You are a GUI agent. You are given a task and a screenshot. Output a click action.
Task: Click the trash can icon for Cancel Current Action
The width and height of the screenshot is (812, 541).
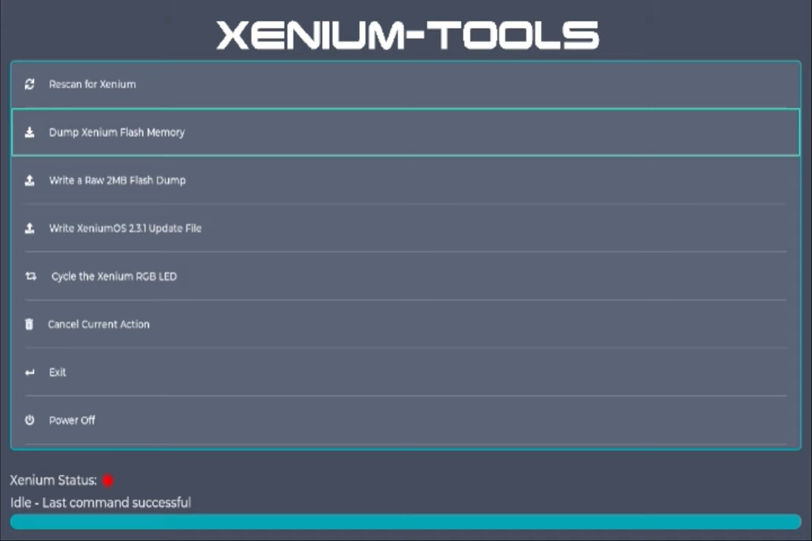click(30, 324)
